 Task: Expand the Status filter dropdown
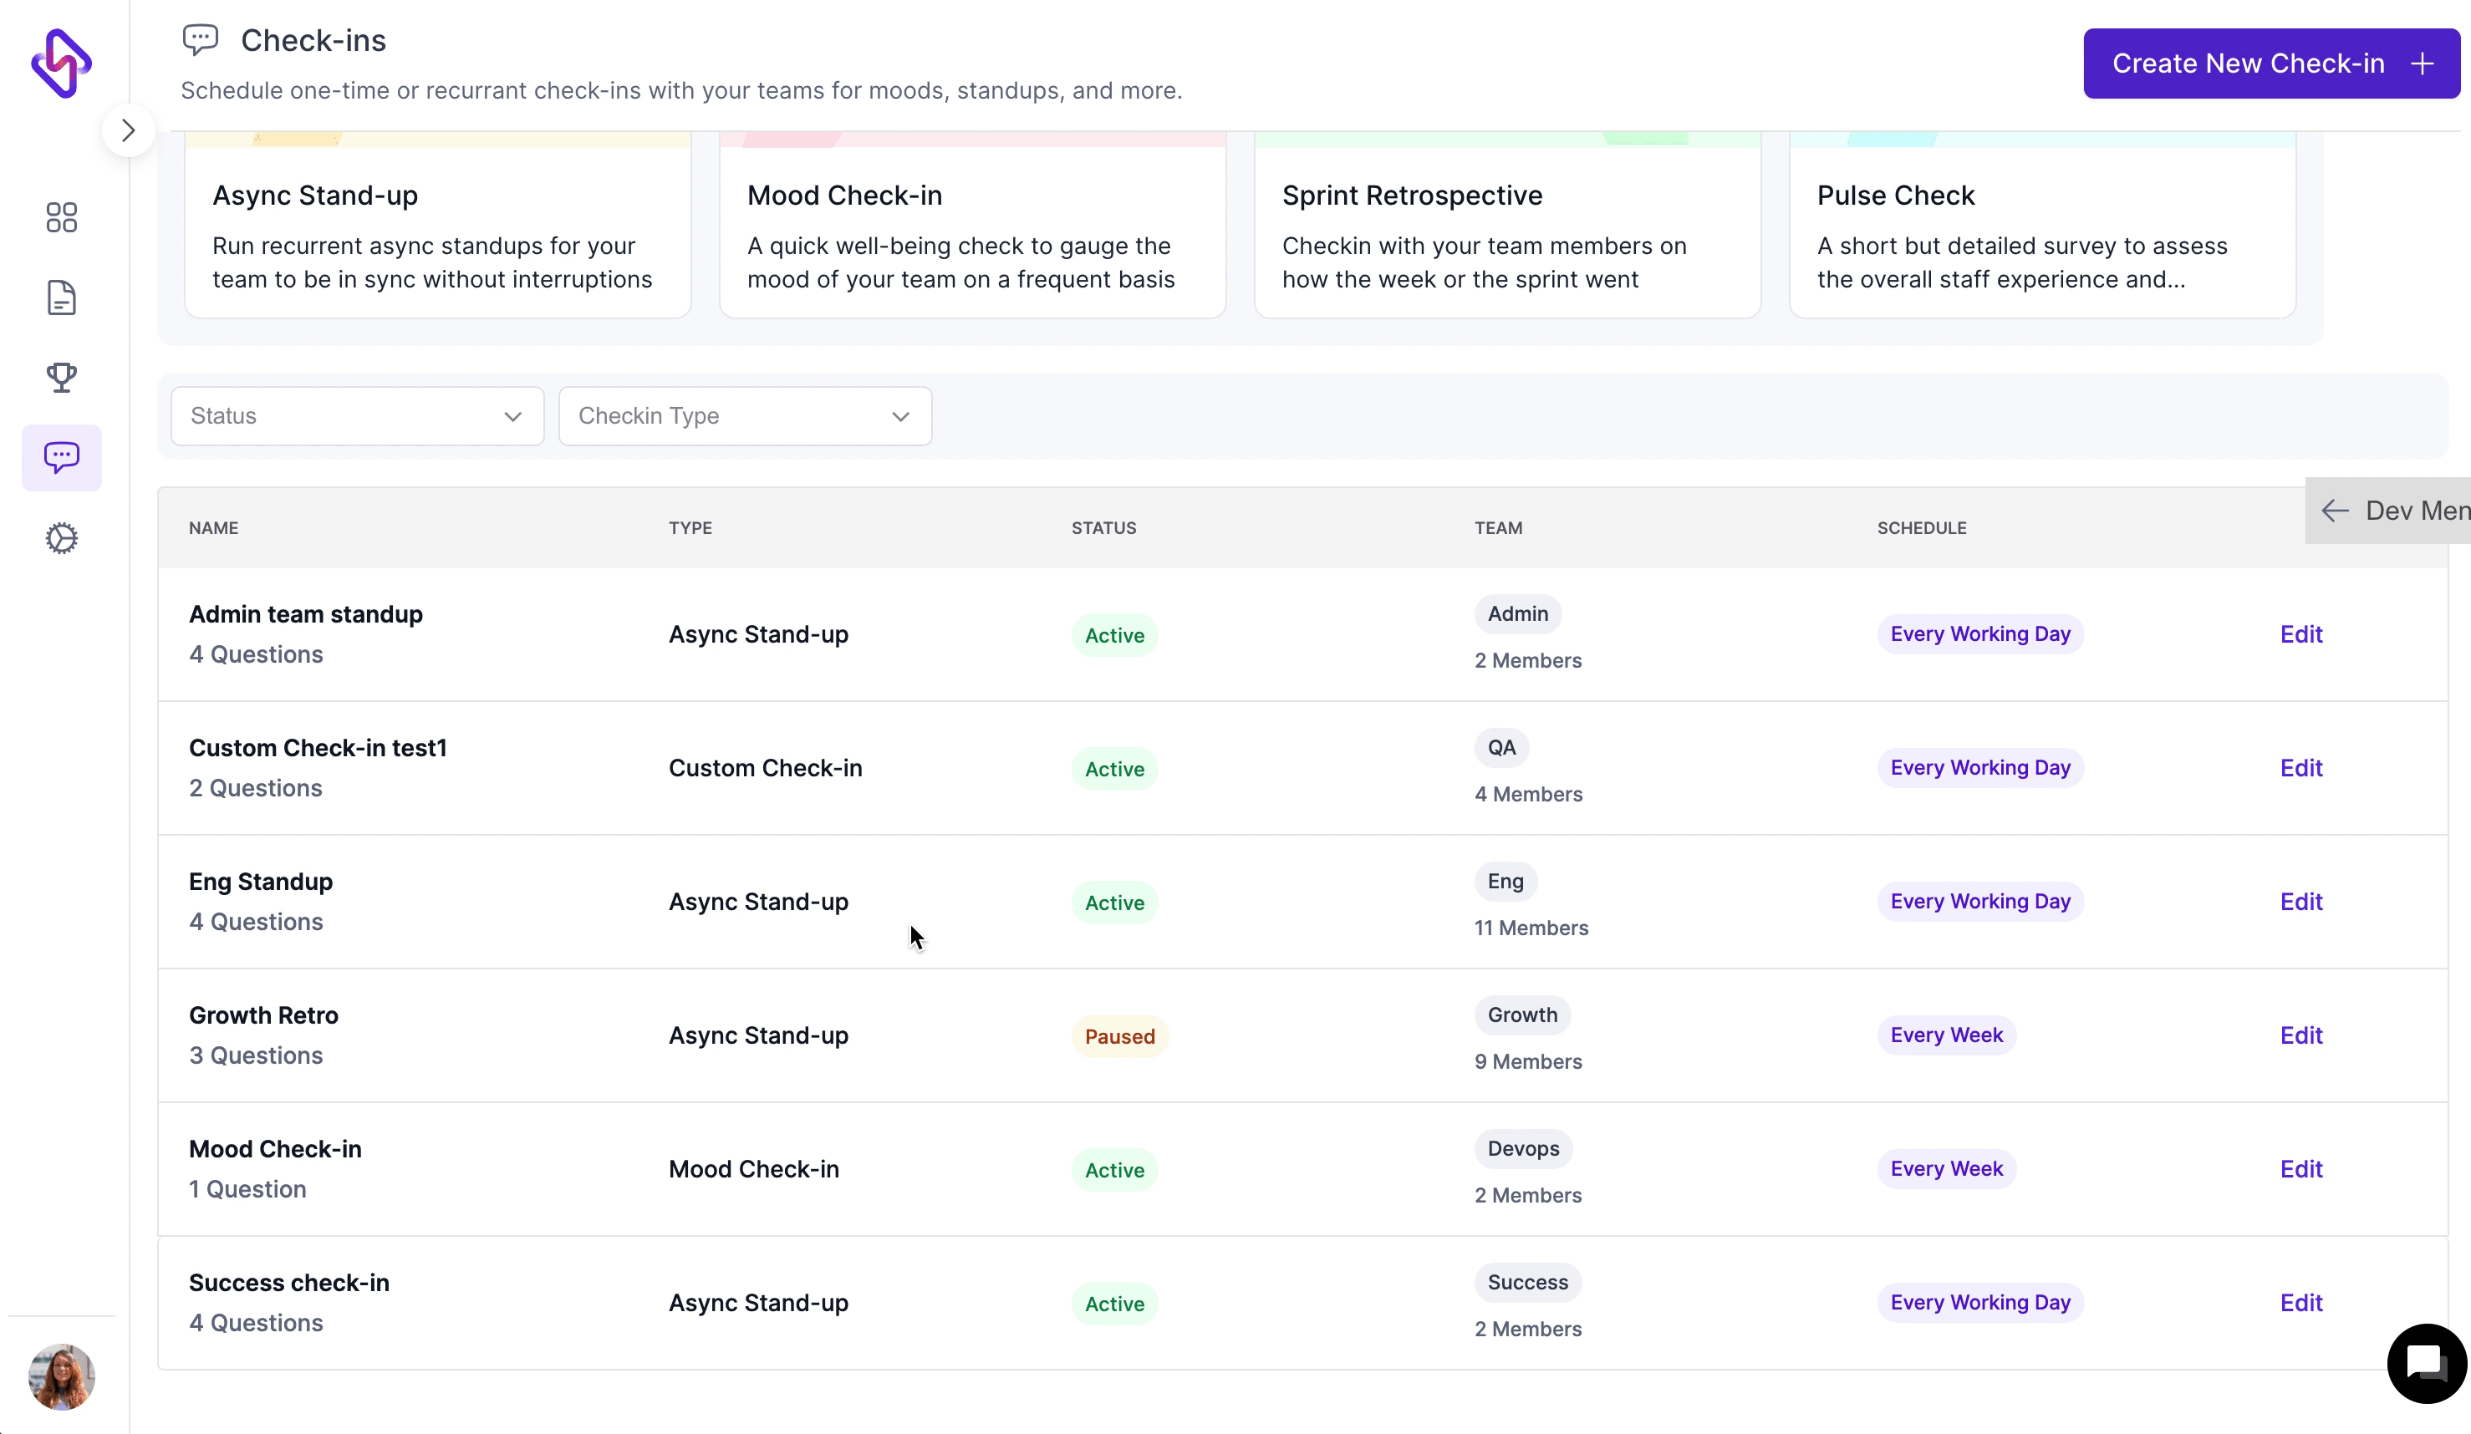point(355,414)
